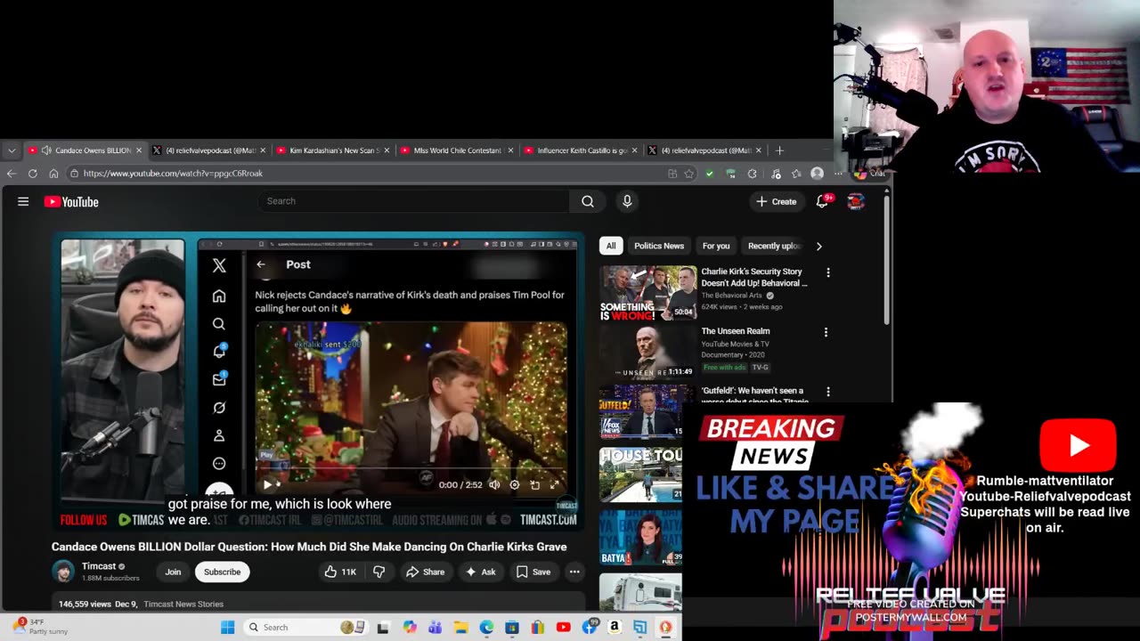Viewport: 1140px width, 641px height.
Task: Start voice search with the microphone icon
Action: pyautogui.click(x=627, y=201)
